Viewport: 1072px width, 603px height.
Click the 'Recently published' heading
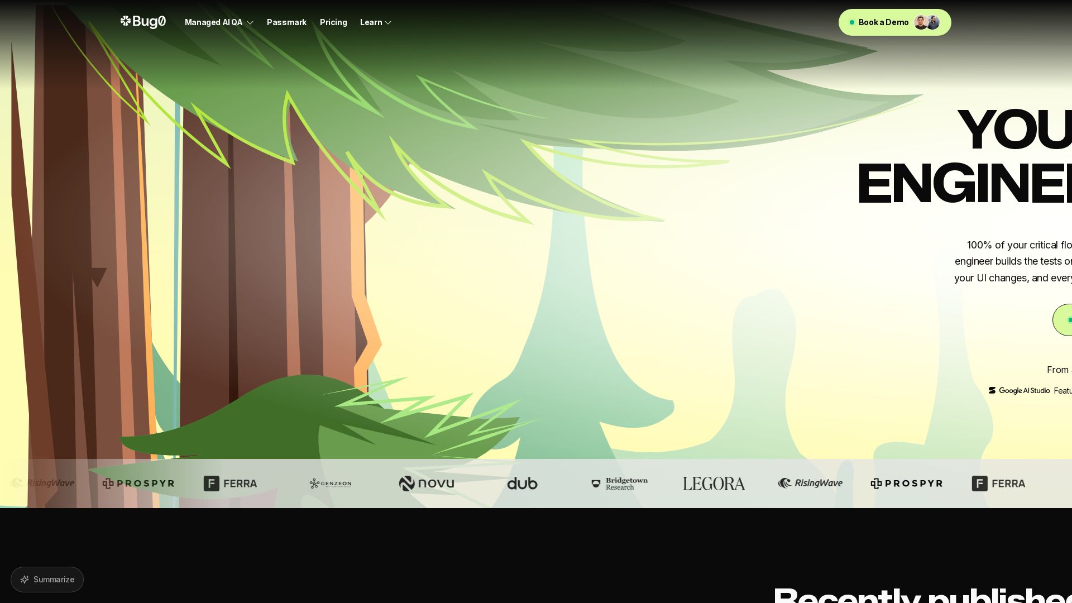tap(922, 595)
